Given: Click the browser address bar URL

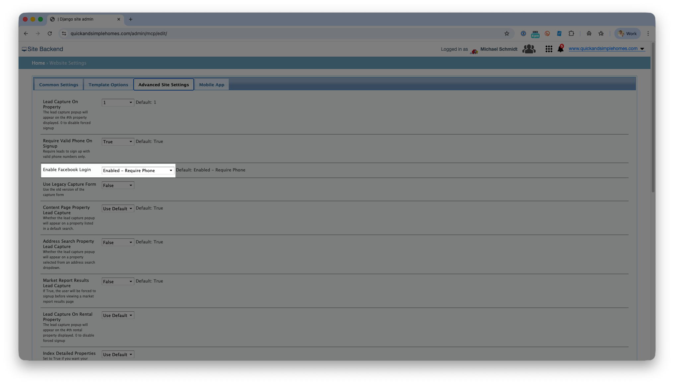Looking at the screenshot, I should 119,33.
